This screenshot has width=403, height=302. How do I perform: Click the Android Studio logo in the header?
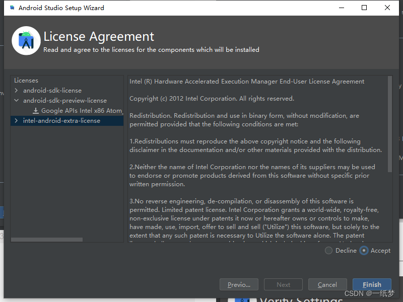[26, 41]
